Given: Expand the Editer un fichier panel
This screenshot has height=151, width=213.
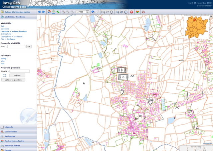Looking at the screenshot, I should tap(18, 146).
